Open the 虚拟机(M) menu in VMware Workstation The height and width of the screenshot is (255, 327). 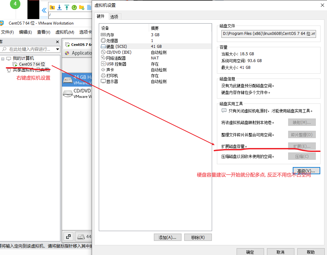[x=65, y=32]
